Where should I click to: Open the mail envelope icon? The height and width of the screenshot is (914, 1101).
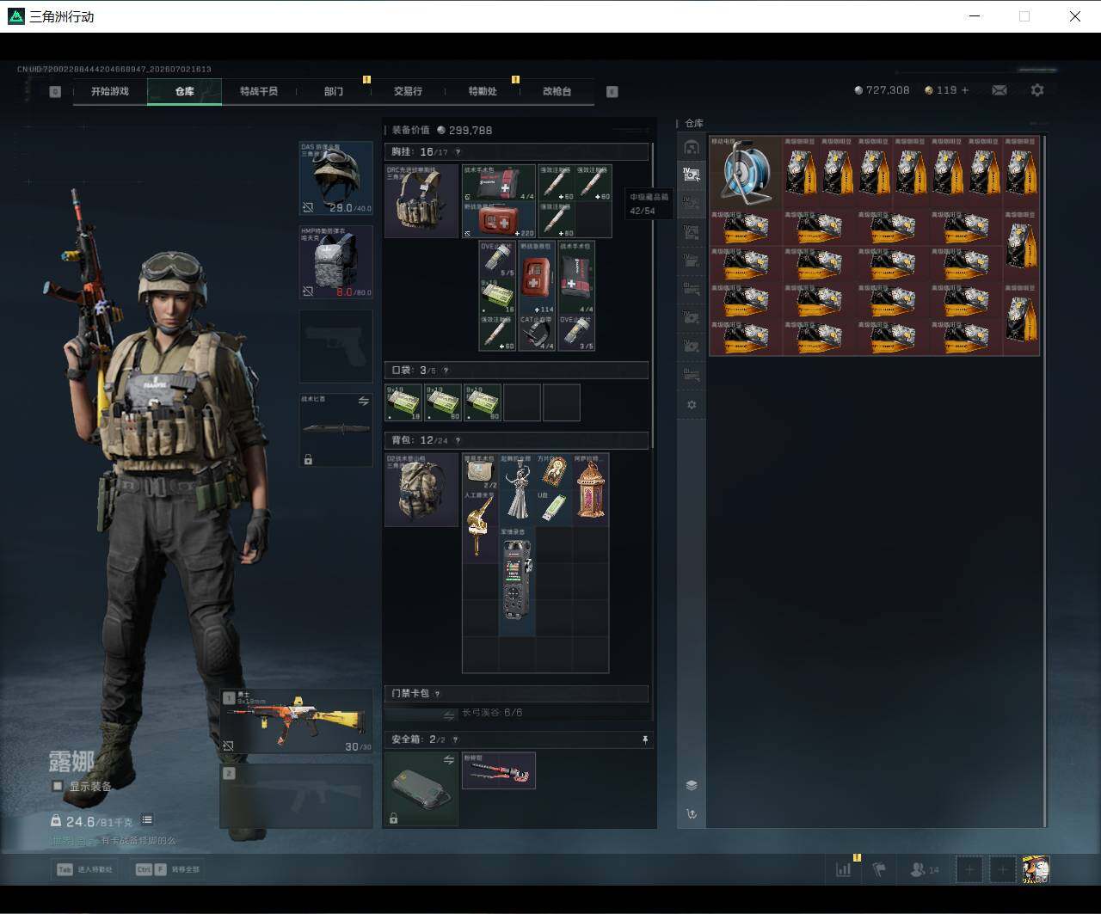[999, 90]
